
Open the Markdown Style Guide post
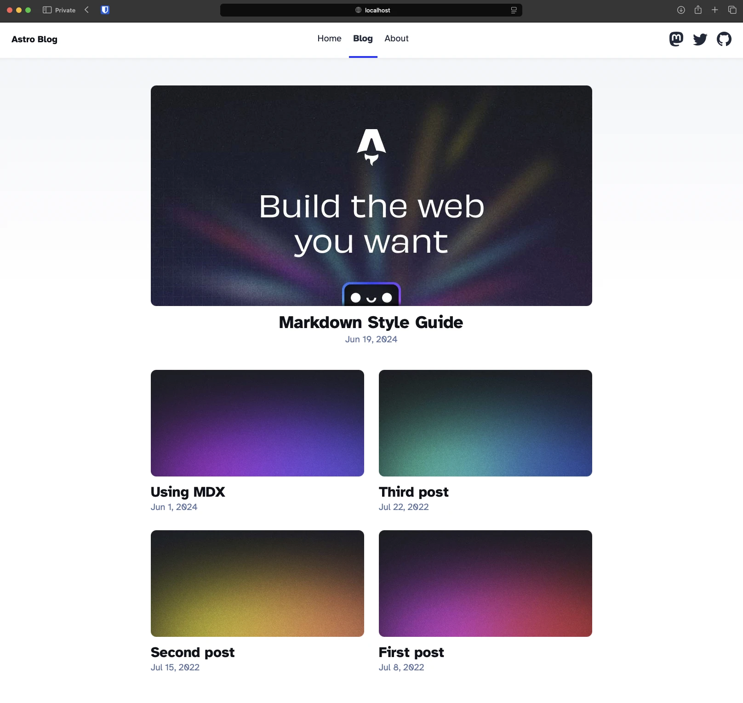pos(371,322)
